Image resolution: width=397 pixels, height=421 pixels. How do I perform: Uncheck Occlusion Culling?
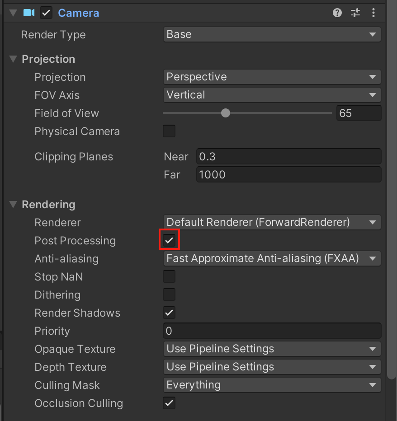pos(169,403)
